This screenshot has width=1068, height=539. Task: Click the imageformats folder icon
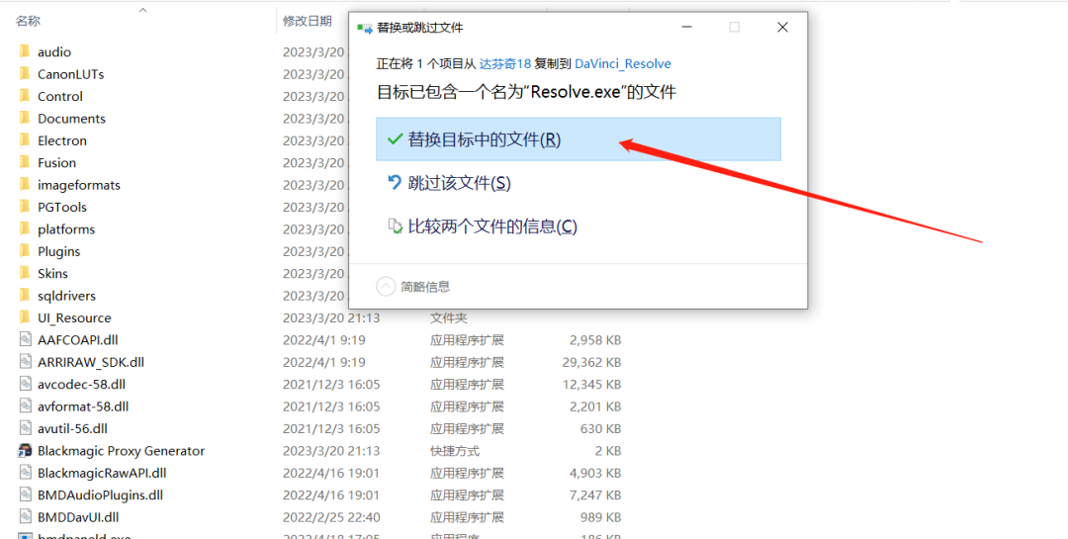[x=25, y=184]
